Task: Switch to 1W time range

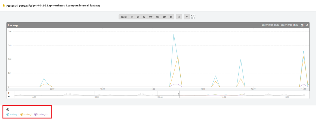Action: 151,17
